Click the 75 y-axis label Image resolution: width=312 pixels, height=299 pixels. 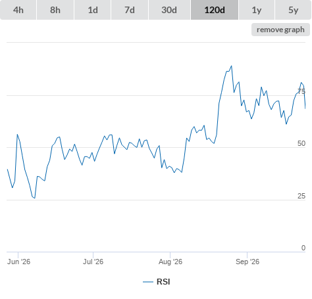pyautogui.click(x=301, y=91)
